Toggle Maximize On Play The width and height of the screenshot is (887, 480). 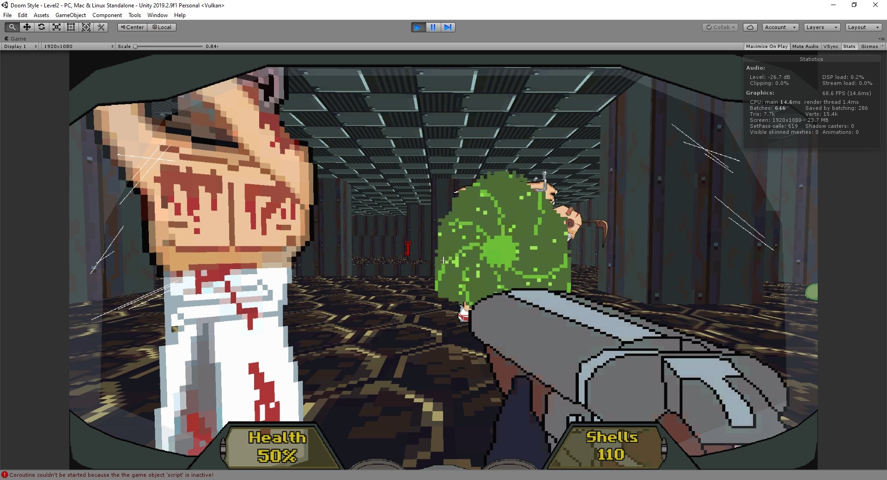pos(766,46)
